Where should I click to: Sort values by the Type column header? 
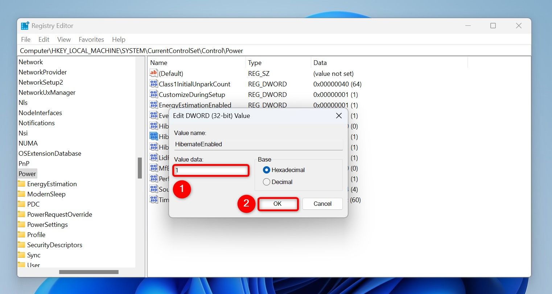coord(278,63)
